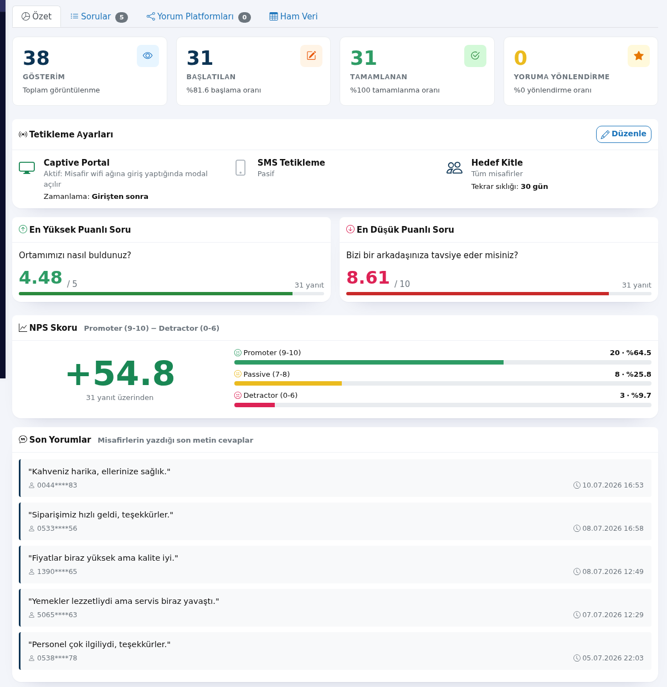Click the yellow Passive percentage bar
667x687 pixels.
tap(288, 383)
